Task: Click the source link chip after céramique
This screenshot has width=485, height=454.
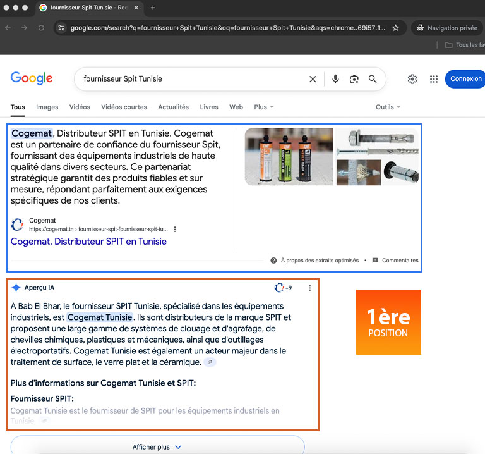Action: pyautogui.click(x=210, y=362)
